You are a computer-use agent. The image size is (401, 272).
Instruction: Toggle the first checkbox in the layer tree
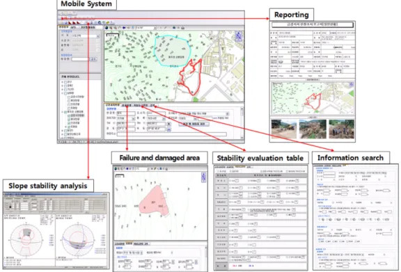point(65,82)
